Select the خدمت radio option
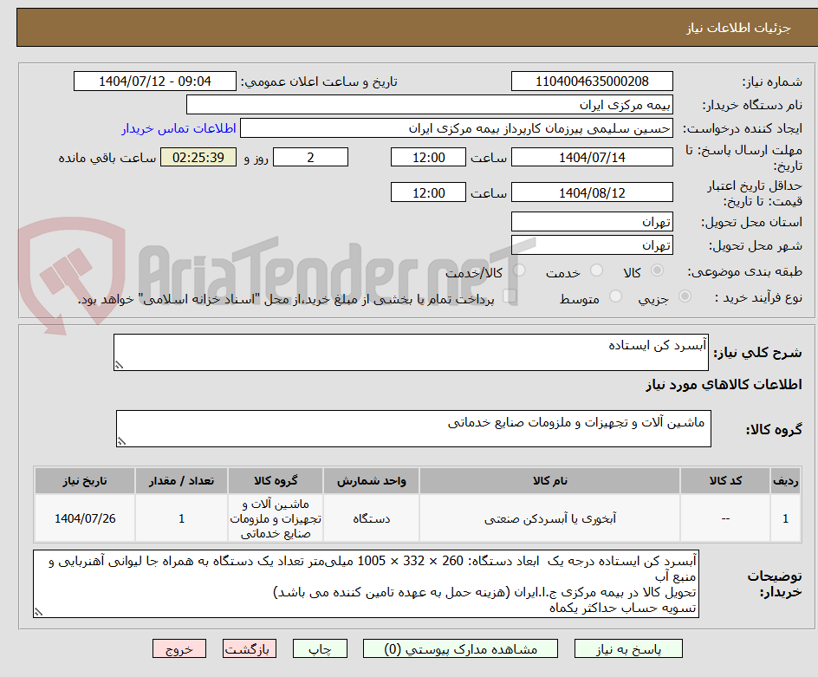 click(x=596, y=271)
